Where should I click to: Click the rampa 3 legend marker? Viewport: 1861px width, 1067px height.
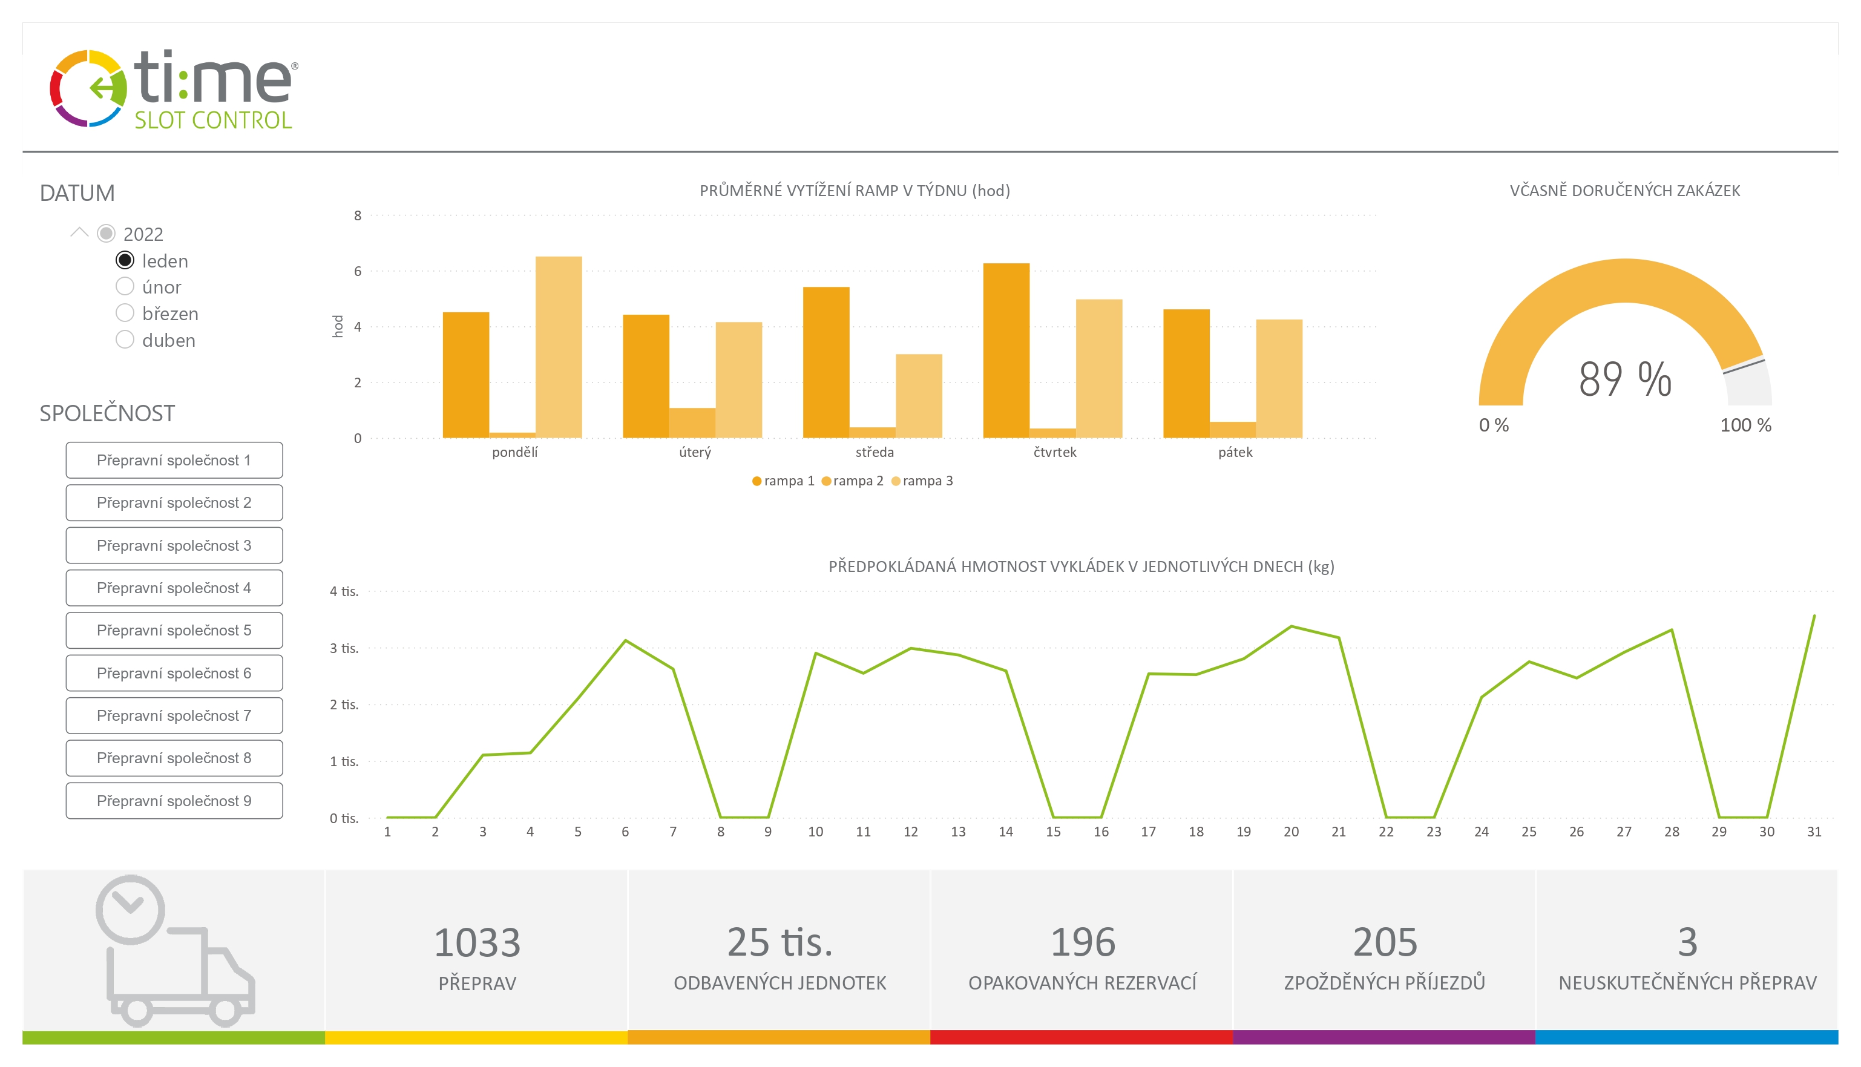coord(895,482)
